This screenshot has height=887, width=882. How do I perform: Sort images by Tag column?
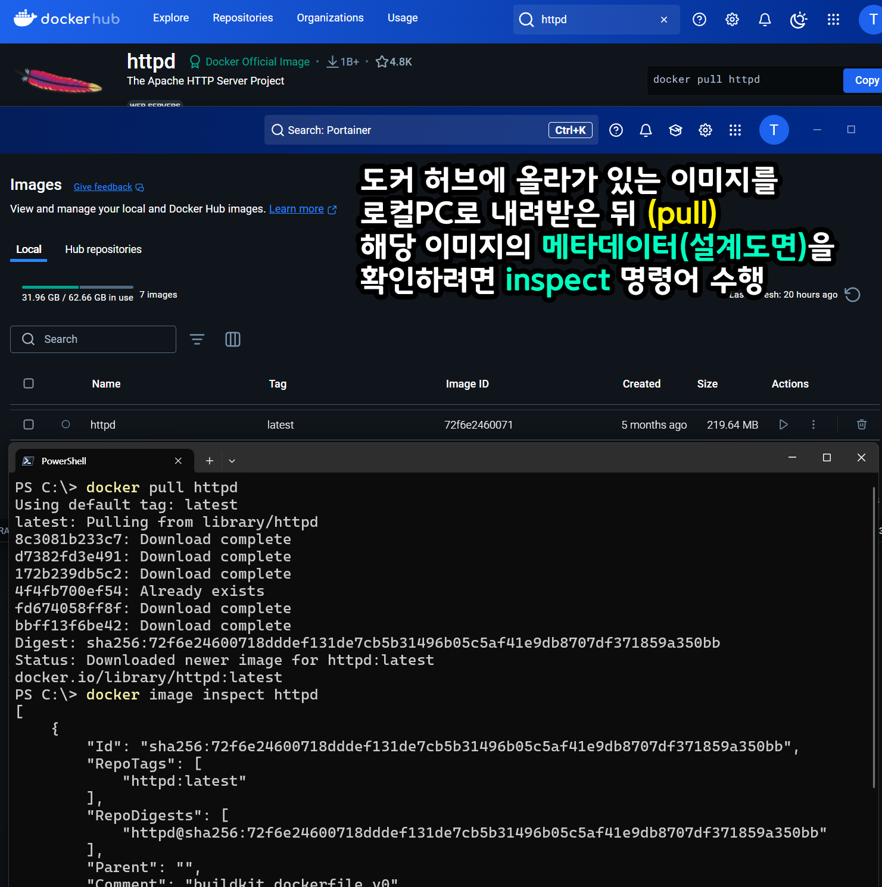[278, 384]
